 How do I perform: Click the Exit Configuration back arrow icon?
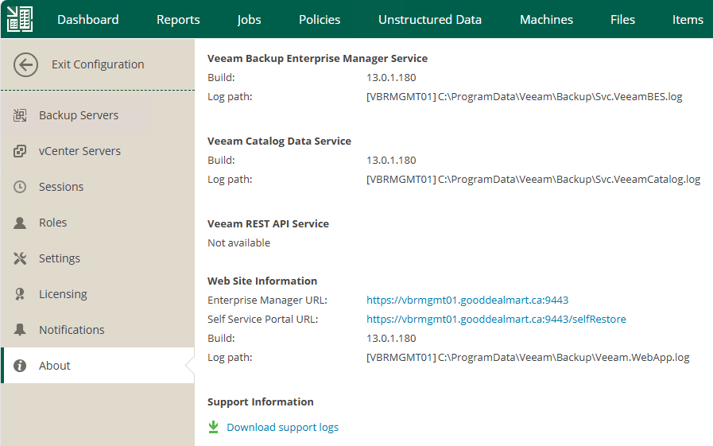coord(25,64)
